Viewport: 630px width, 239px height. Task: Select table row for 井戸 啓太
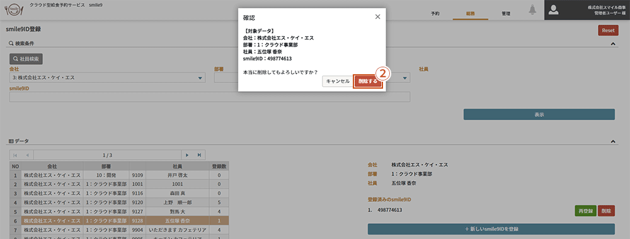pos(119,175)
